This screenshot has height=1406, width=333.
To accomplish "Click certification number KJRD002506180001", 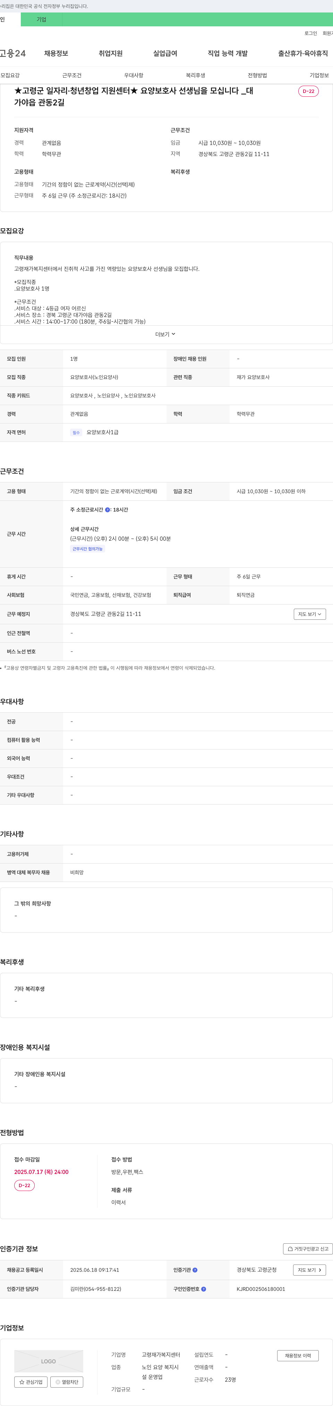I will coord(261,1289).
